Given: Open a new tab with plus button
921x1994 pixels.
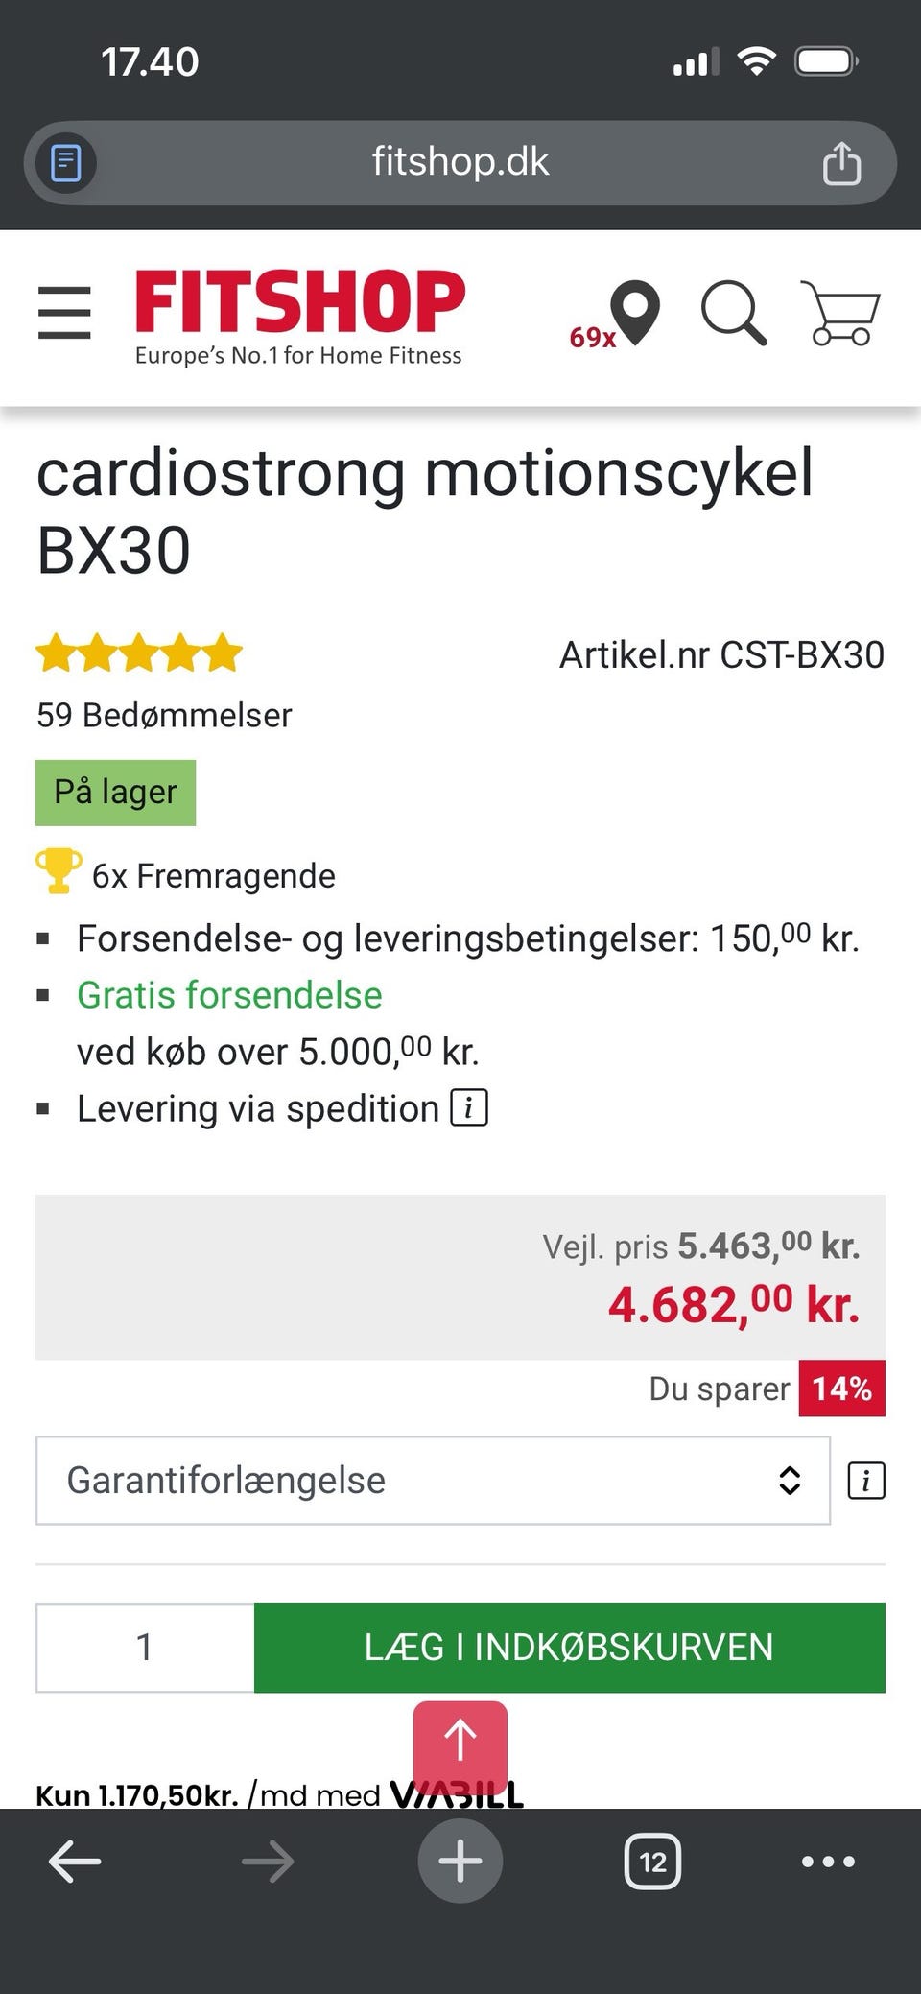Looking at the screenshot, I should click(460, 1862).
